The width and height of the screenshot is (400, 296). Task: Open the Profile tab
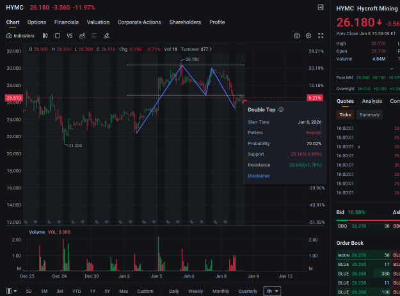217,22
